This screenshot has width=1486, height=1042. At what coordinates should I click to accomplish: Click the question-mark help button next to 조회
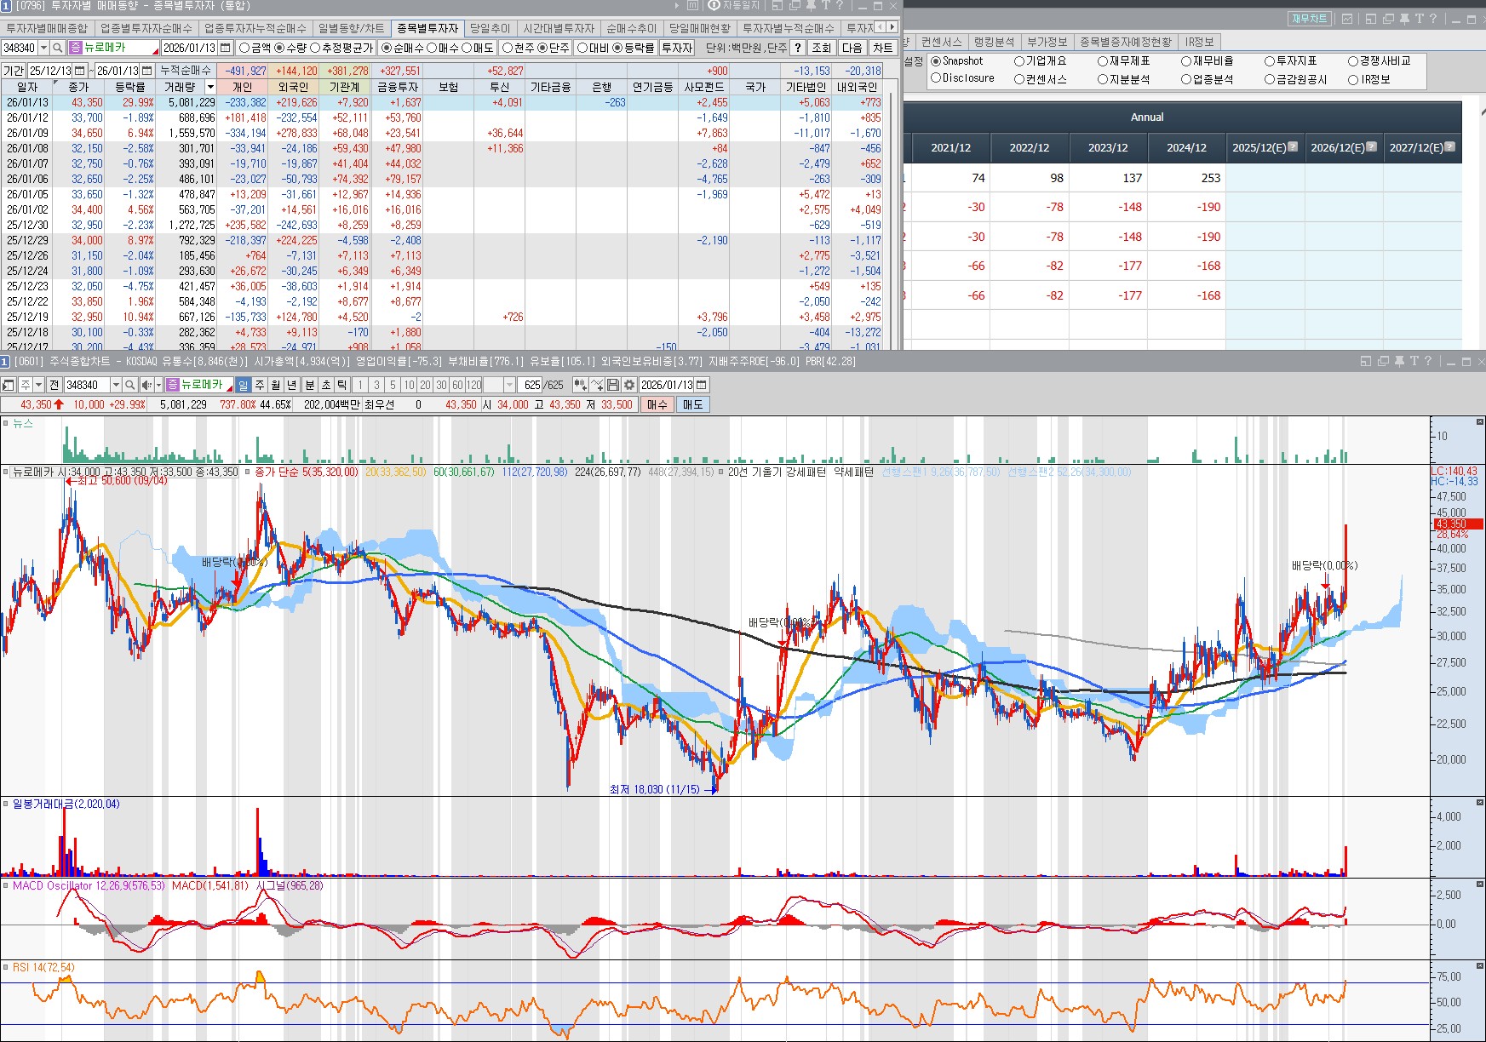click(798, 48)
